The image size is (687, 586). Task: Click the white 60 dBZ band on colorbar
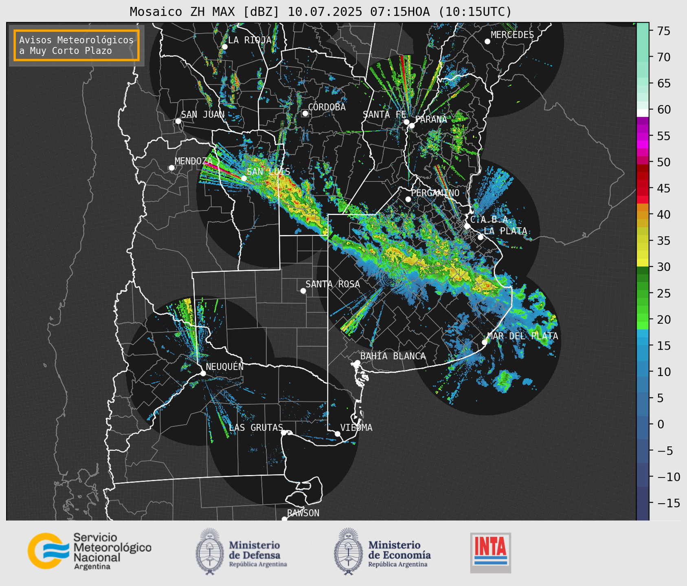point(643,112)
